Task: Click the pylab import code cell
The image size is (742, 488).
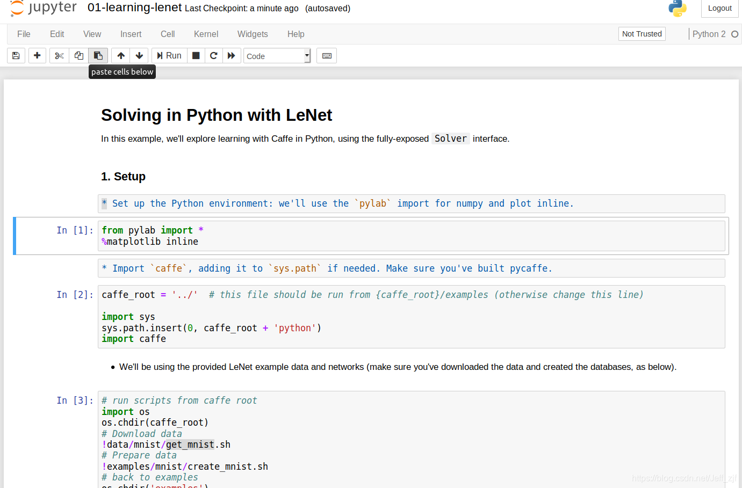Action: (412, 236)
